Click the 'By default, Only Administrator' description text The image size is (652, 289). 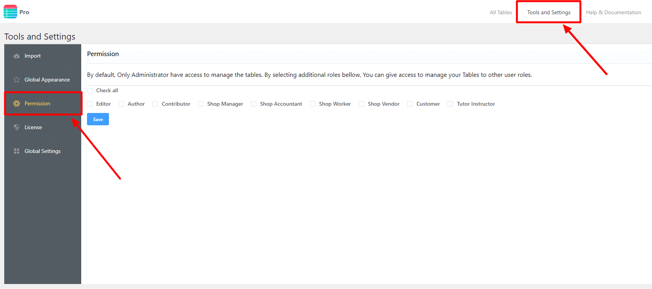(309, 75)
